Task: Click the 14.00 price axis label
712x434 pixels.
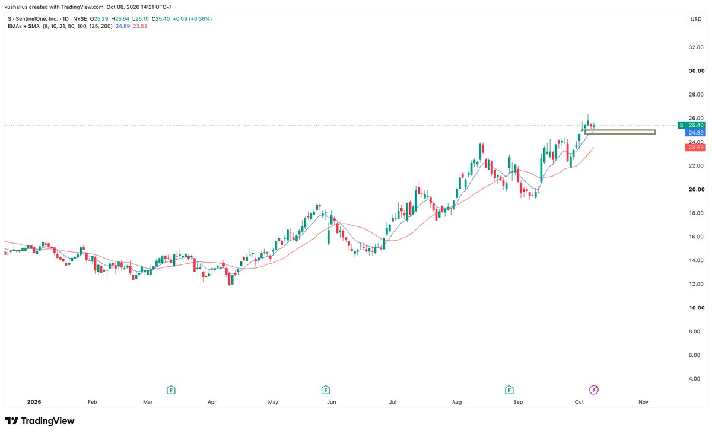Action: point(696,260)
